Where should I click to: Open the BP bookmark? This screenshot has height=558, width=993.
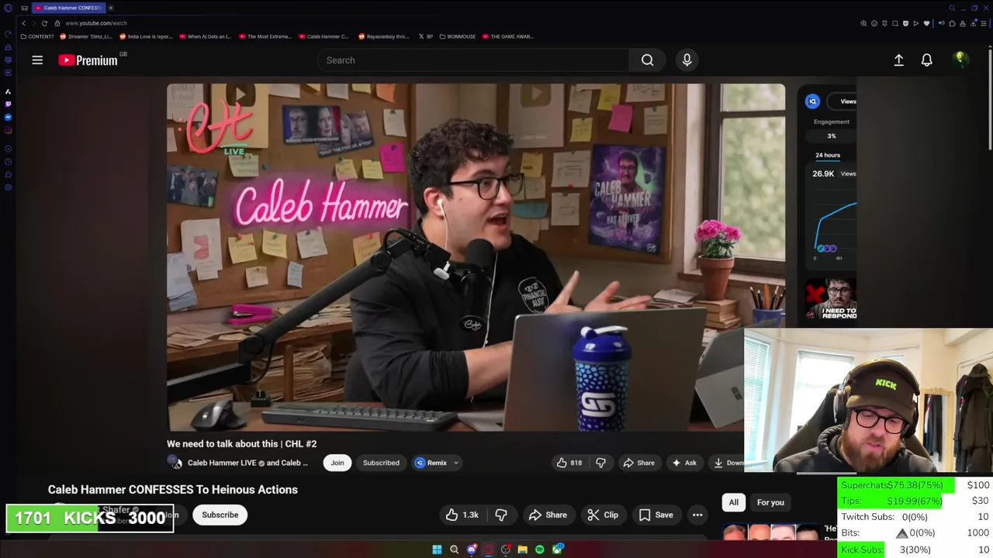426,36
